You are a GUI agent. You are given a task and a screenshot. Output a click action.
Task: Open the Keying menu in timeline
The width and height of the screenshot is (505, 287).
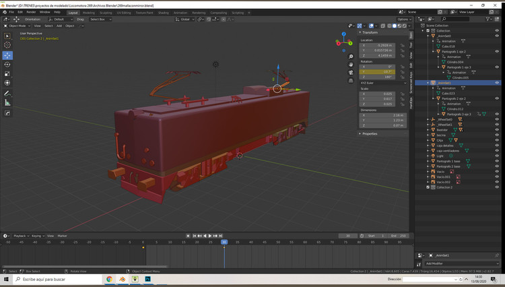(x=38, y=236)
